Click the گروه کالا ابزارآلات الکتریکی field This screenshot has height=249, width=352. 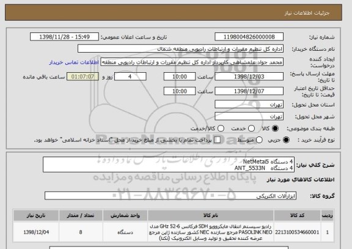click(x=170, y=196)
